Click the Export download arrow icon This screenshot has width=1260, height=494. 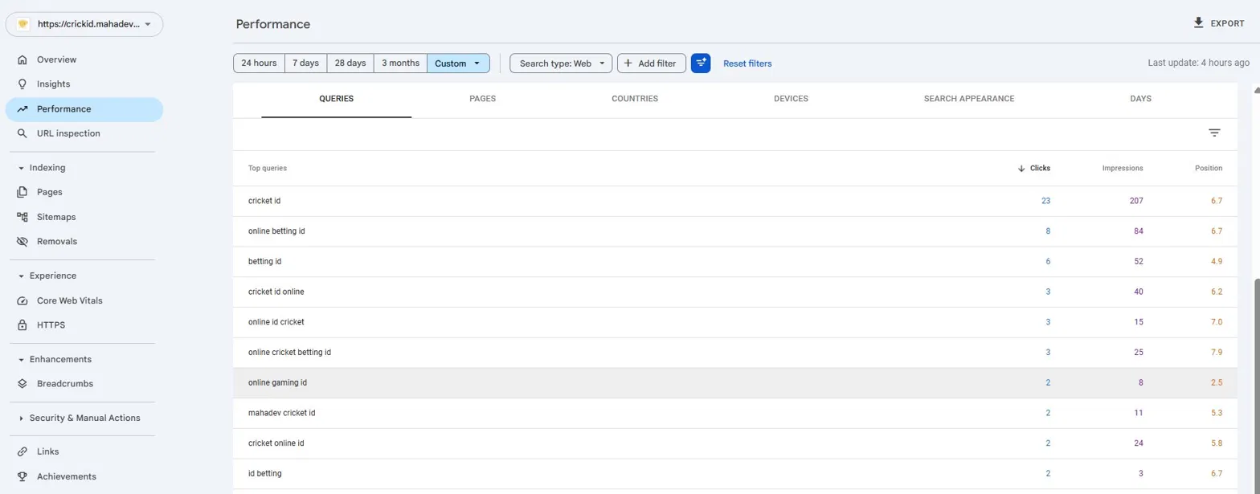(x=1199, y=23)
